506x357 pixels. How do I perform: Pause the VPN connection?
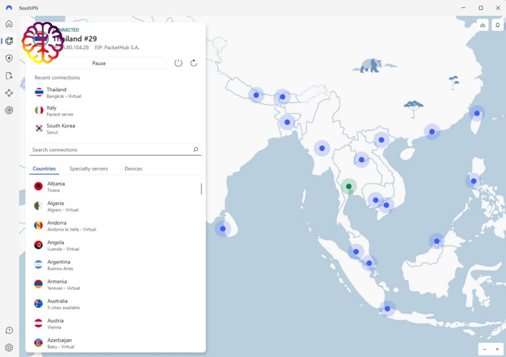coord(99,64)
